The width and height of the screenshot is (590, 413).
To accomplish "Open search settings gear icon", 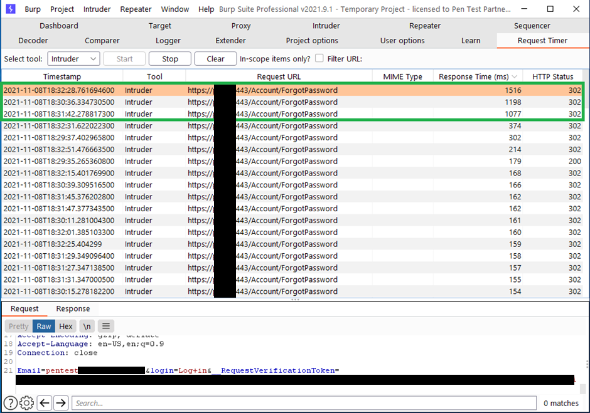I will coord(26,403).
